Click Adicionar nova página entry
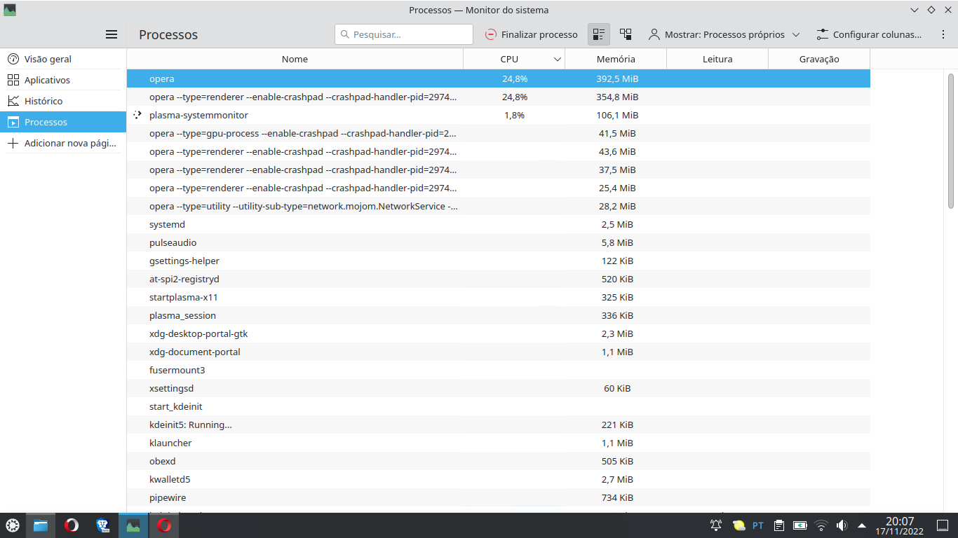 click(x=63, y=143)
